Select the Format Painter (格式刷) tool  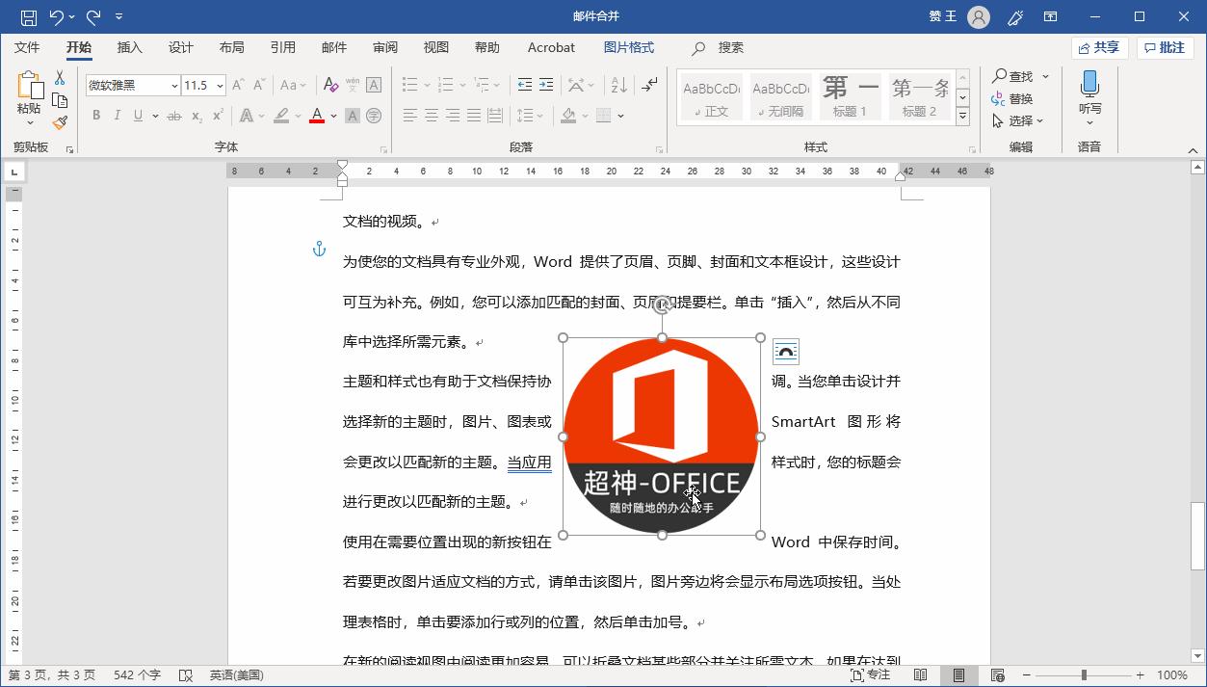point(58,121)
